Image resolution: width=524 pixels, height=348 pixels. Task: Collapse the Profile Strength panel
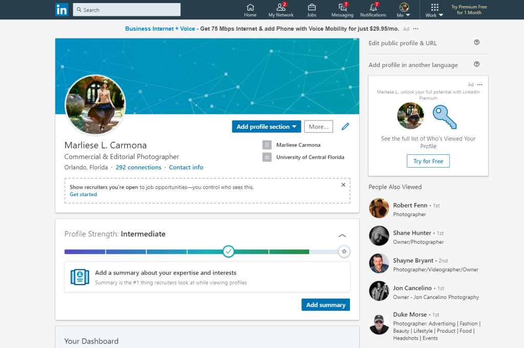342,236
